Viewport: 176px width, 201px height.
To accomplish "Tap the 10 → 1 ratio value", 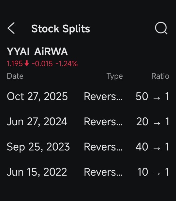I will tap(153, 172).
